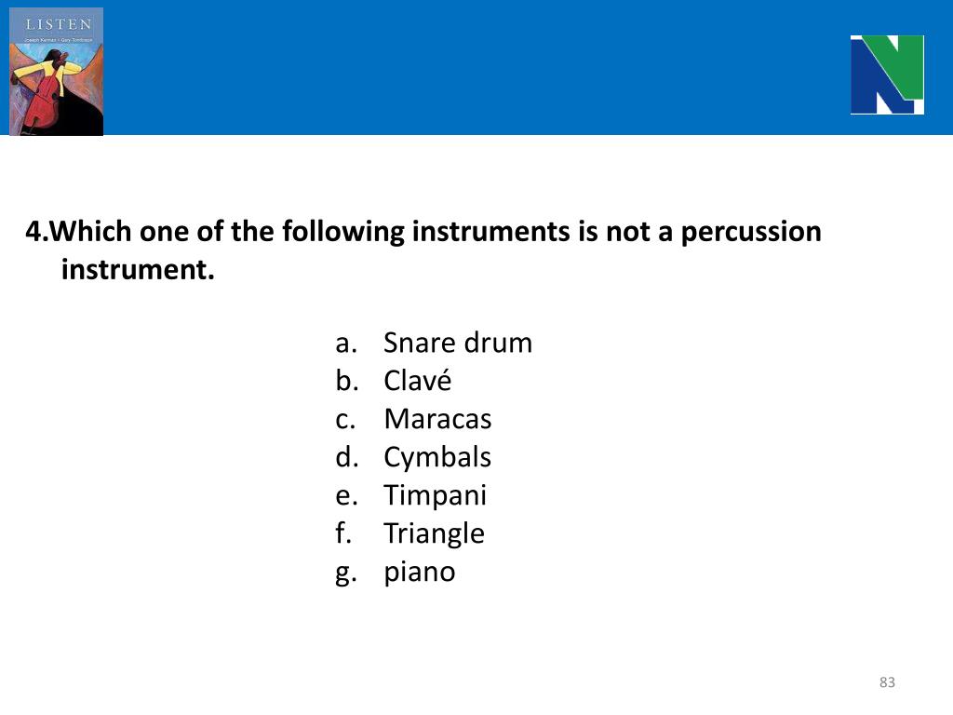This screenshot has width=953, height=715.
Task: Pick 'piano' as the answer
Action: point(420,572)
